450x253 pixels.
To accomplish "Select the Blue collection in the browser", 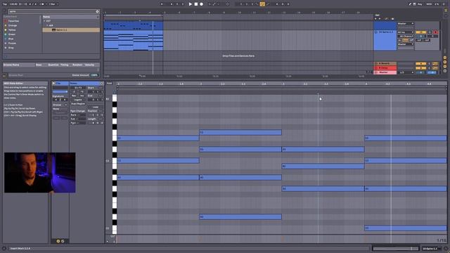I will (11, 39).
